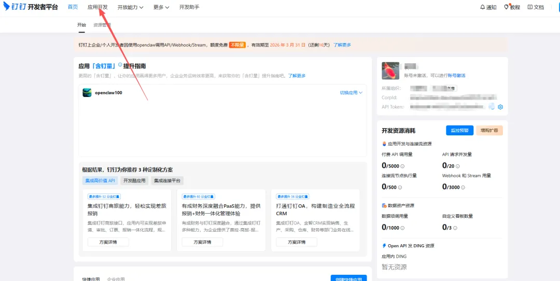Click the copy icon beside API Token
This screenshot has width=560, height=281.
click(x=492, y=106)
